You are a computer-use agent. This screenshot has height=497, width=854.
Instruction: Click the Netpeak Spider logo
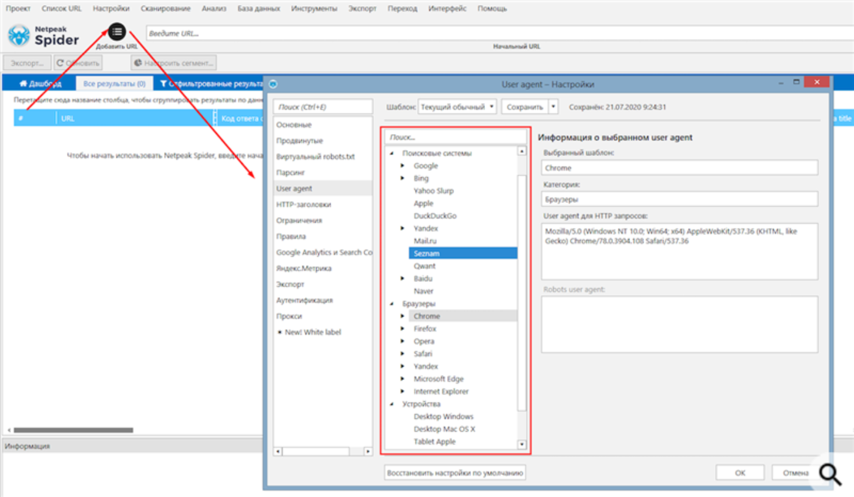click(43, 36)
